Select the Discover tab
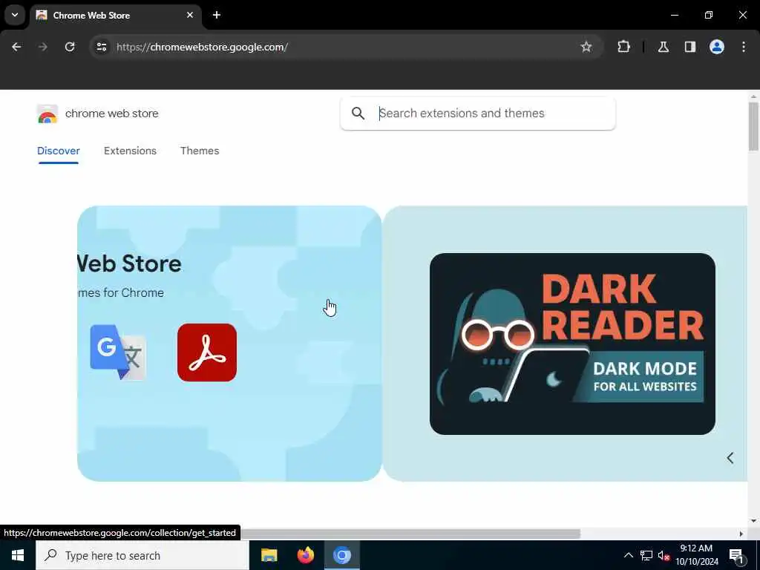The height and width of the screenshot is (570, 760). coord(58,151)
